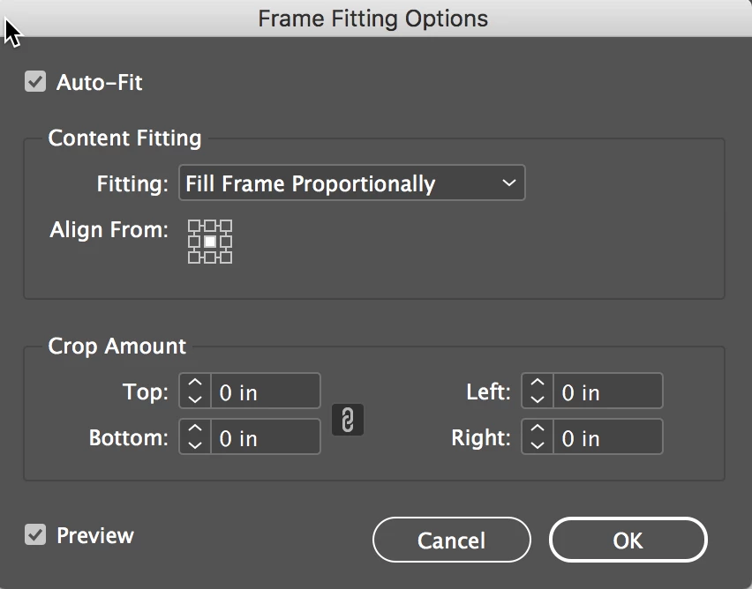Select center point in Align From grid
The height and width of the screenshot is (589, 752).
click(x=210, y=241)
